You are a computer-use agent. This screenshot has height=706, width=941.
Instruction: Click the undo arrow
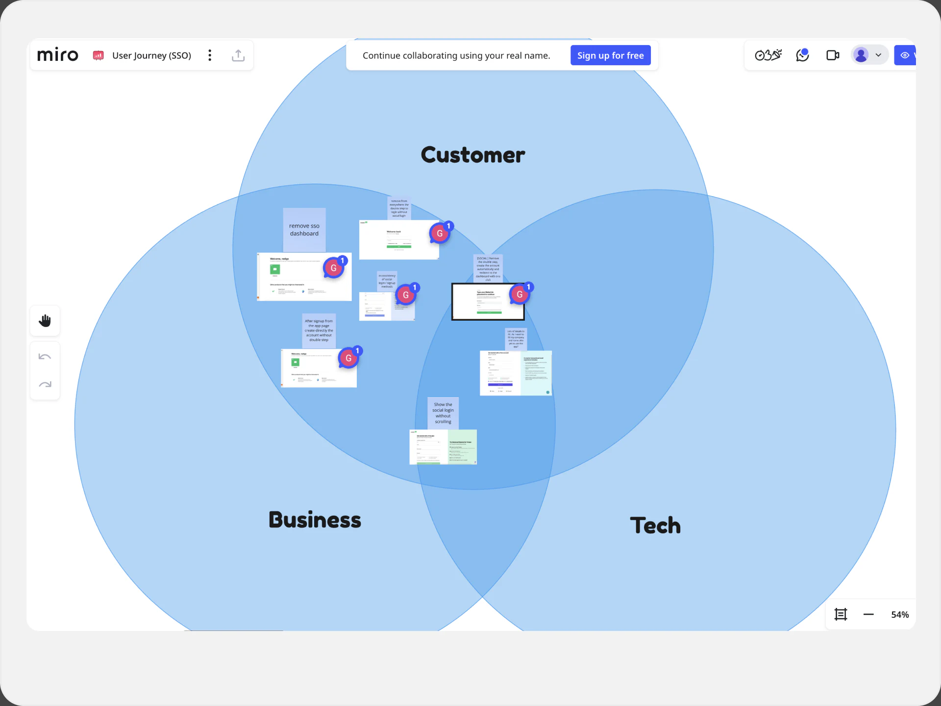tap(45, 356)
